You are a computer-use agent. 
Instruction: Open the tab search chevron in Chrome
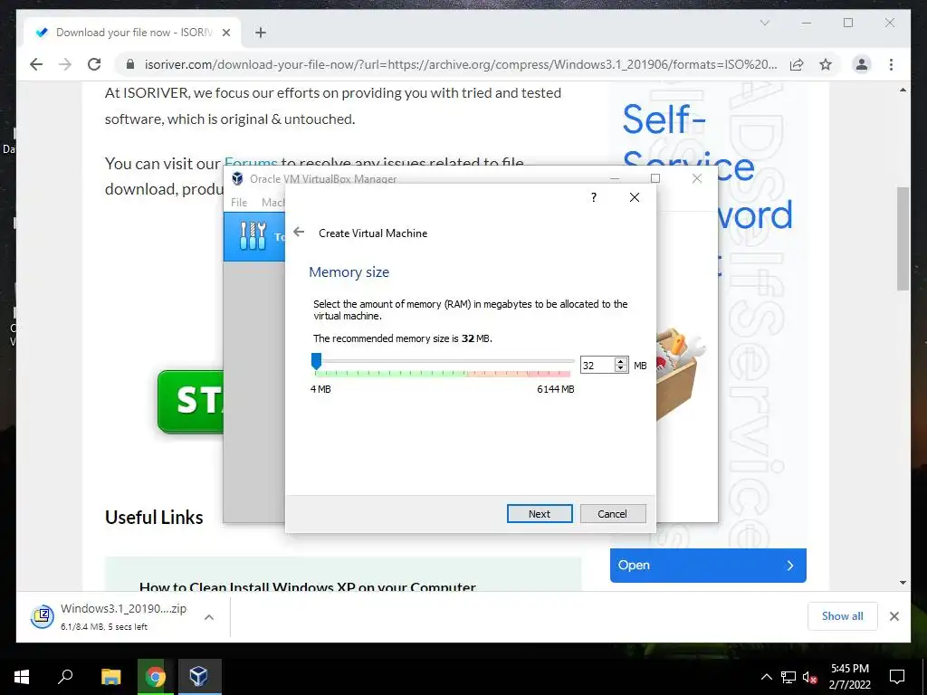coord(764,23)
